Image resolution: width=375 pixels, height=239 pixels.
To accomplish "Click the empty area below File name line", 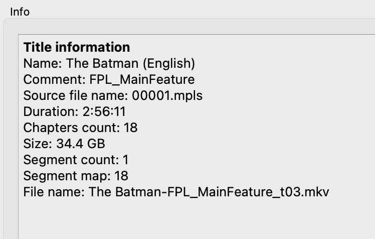I will pyautogui.click(x=196, y=219).
